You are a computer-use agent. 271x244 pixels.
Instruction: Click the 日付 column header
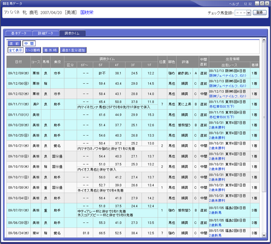[18, 62]
